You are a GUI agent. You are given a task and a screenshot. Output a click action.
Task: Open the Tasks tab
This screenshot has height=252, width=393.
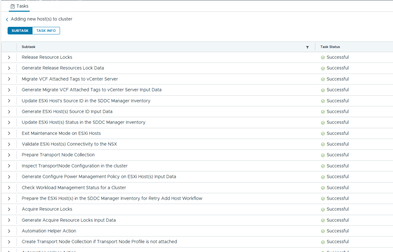click(19, 6)
